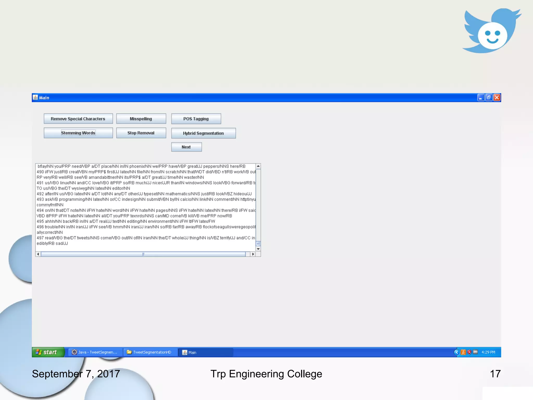Select the Main window taskbar button

(x=205, y=352)
